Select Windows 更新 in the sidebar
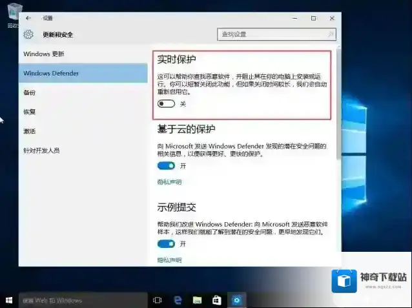The image size is (412, 308). tap(44, 54)
